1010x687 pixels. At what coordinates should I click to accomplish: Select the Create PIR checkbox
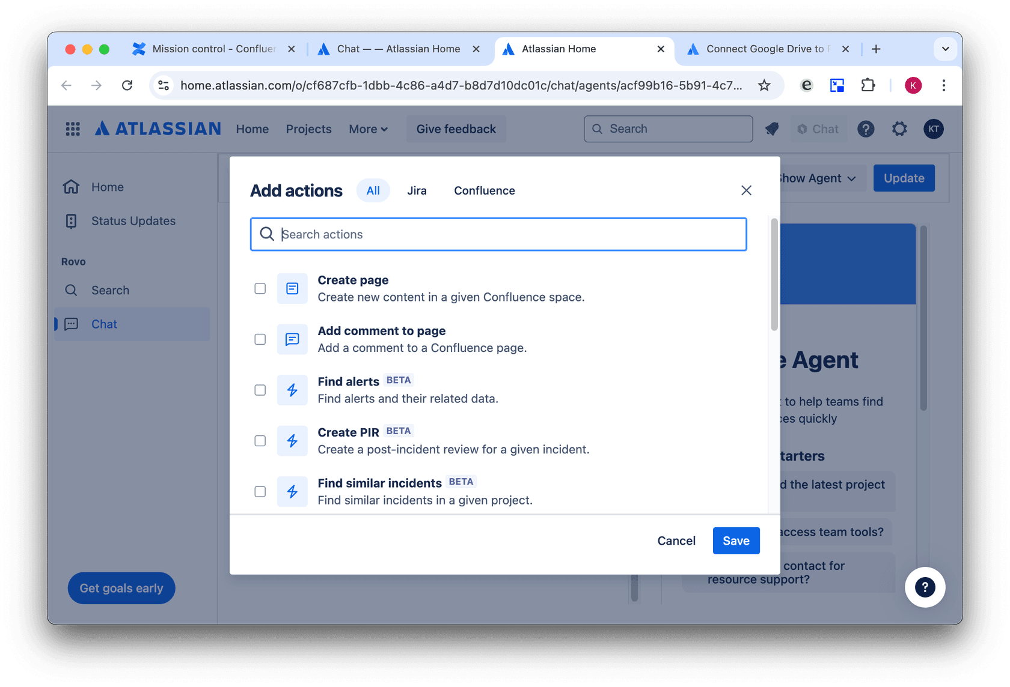point(260,441)
